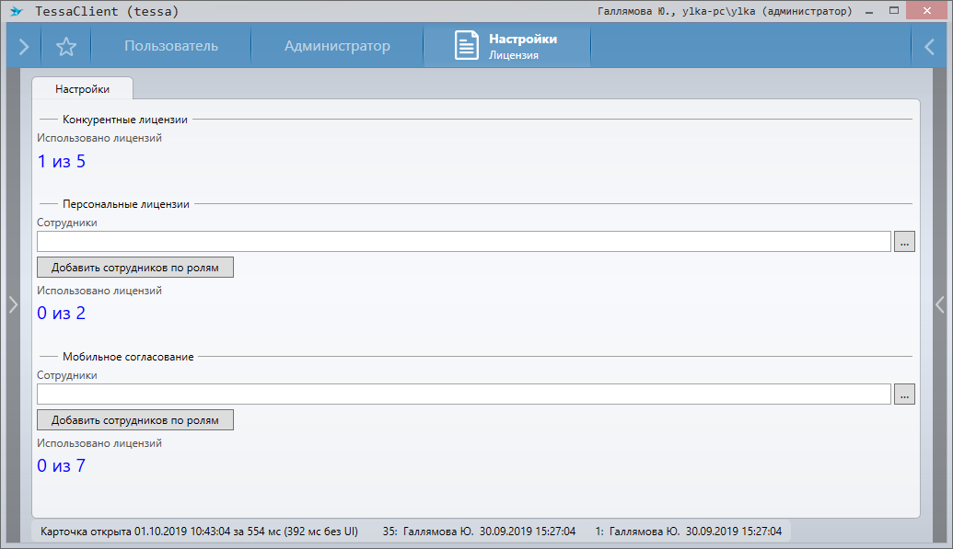
Task: Open employee picker for Персональные лицензии
Action: [x=904, y=242]
